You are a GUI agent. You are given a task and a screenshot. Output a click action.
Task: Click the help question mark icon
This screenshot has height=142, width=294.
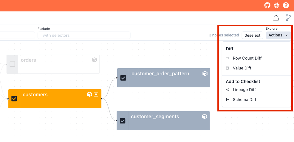point(286,5)
